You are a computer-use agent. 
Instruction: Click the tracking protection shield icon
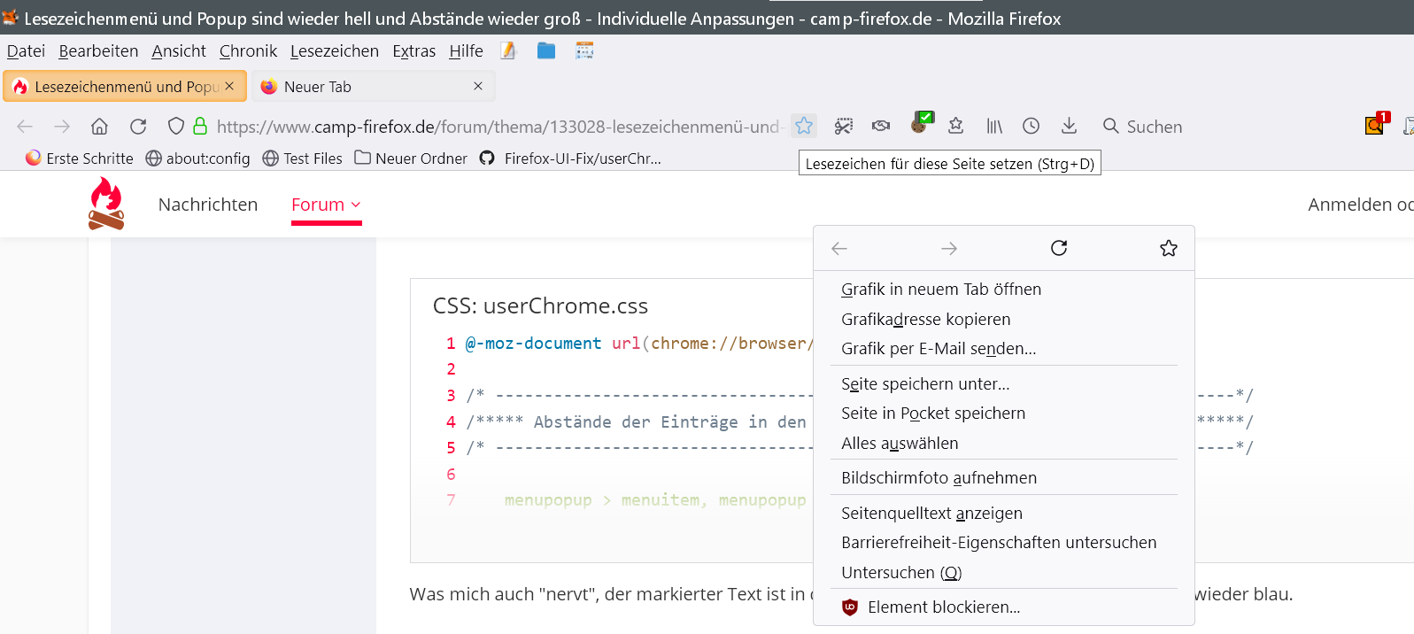(176, 126)
